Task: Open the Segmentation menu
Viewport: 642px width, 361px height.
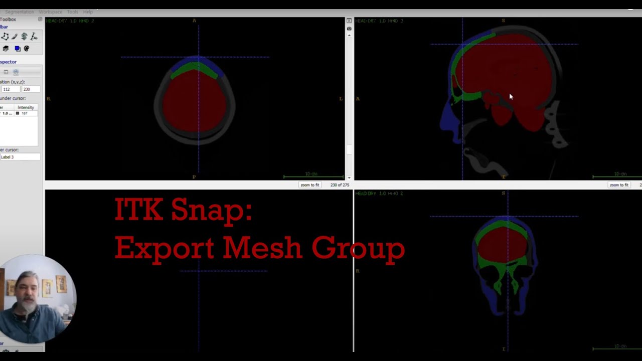Action: [20, 12]
